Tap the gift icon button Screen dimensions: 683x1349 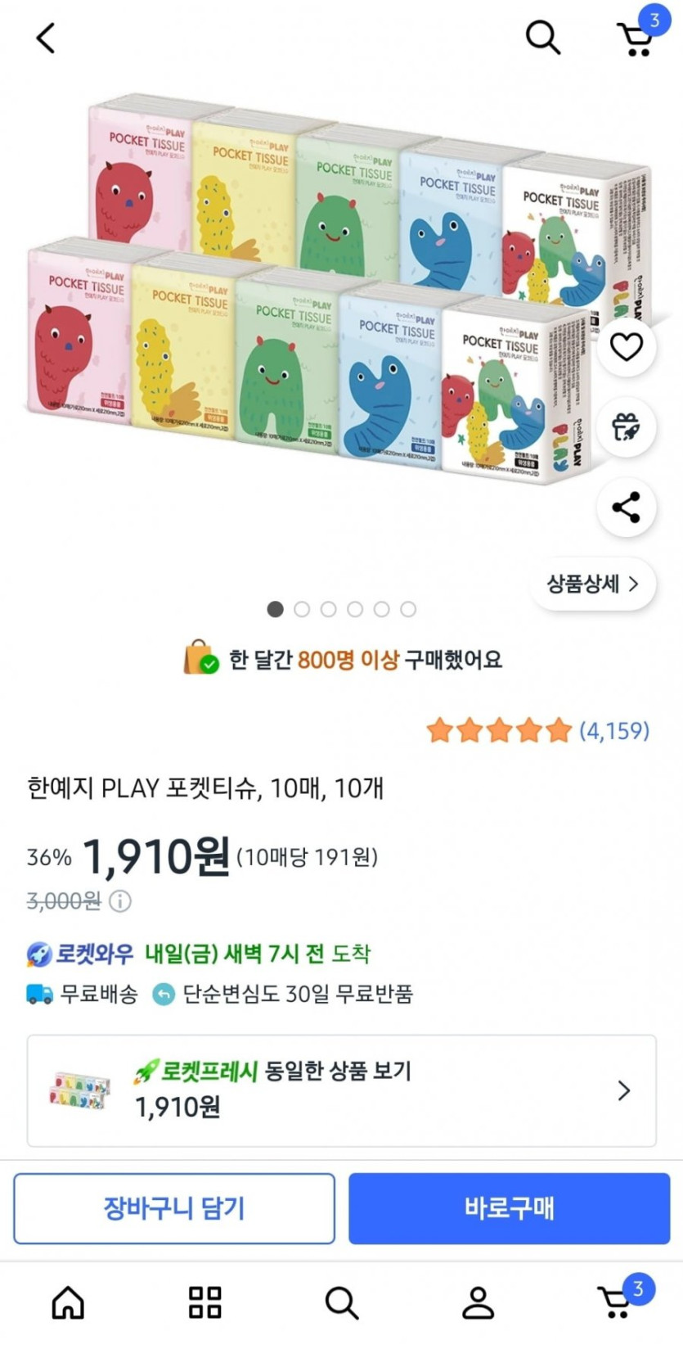click(x=627, y=427)
